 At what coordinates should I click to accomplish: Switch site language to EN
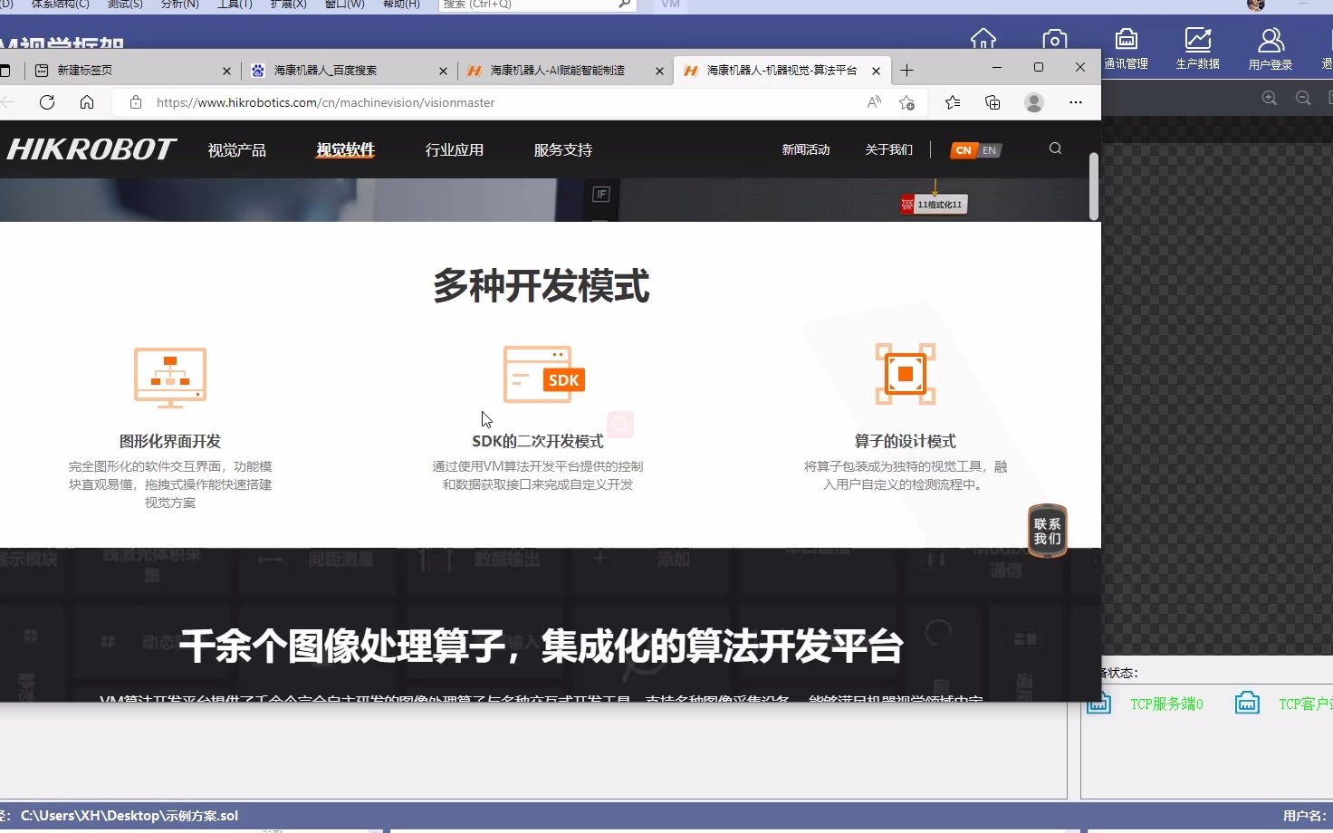tap(989, 150)
